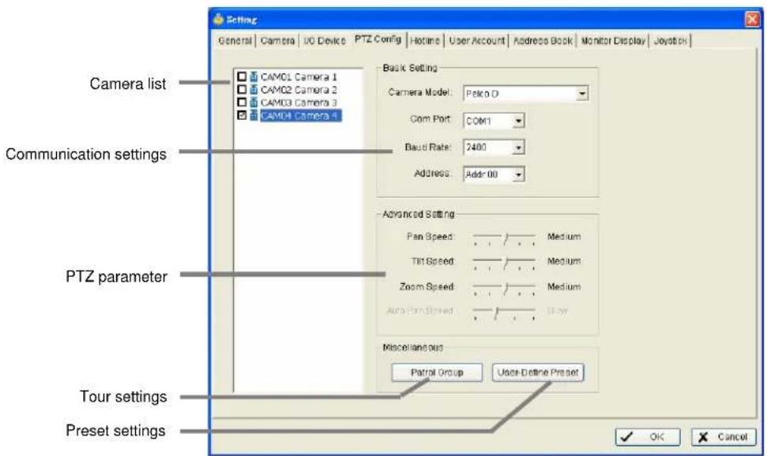This screenshot has width=767, height=456.
Task: Open the Address dropdown
Action: tap(518, 174)
